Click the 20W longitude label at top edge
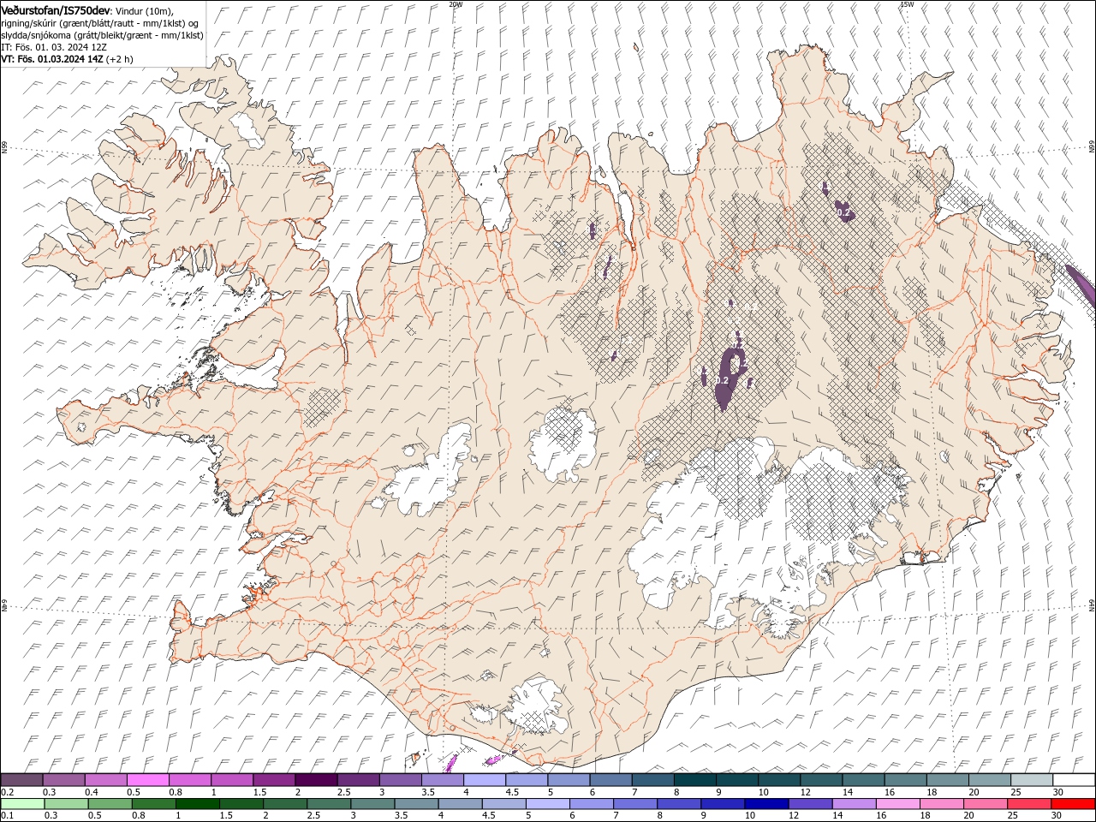The image size is (1096, 822). pyautogui.click(x=456, y=3)
